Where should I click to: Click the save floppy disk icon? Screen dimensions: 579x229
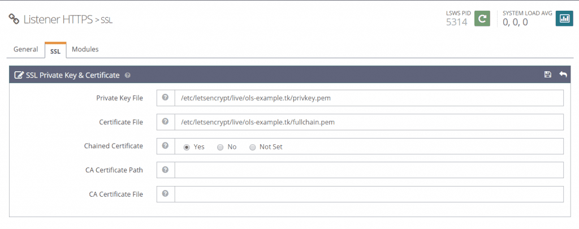(547, 75)
